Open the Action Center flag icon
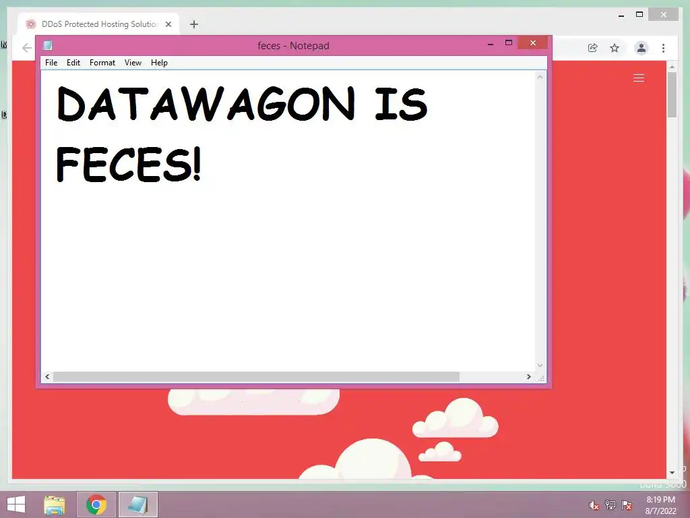 (x=627, y=505)
